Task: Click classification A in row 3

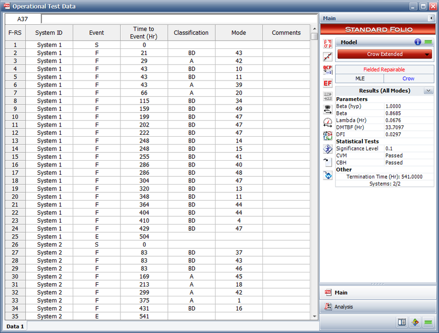Action: click(192, 61)
